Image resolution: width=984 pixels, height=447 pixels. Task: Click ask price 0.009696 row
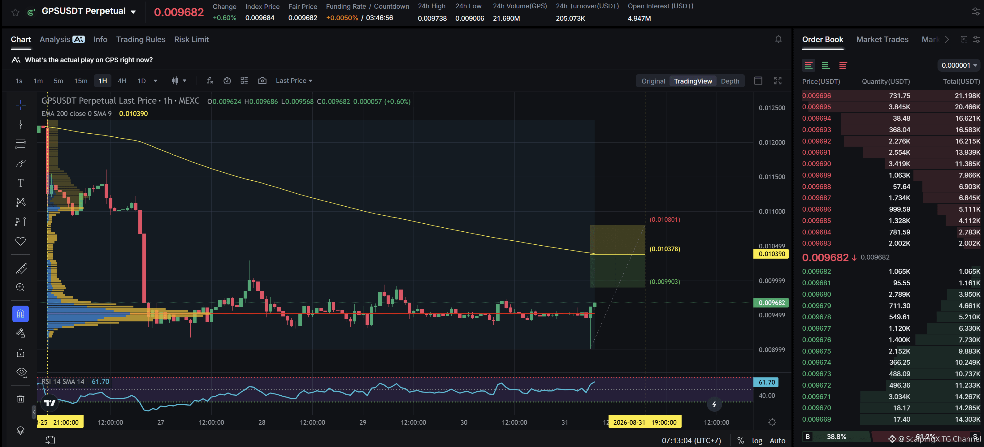(x=891, y=95)
